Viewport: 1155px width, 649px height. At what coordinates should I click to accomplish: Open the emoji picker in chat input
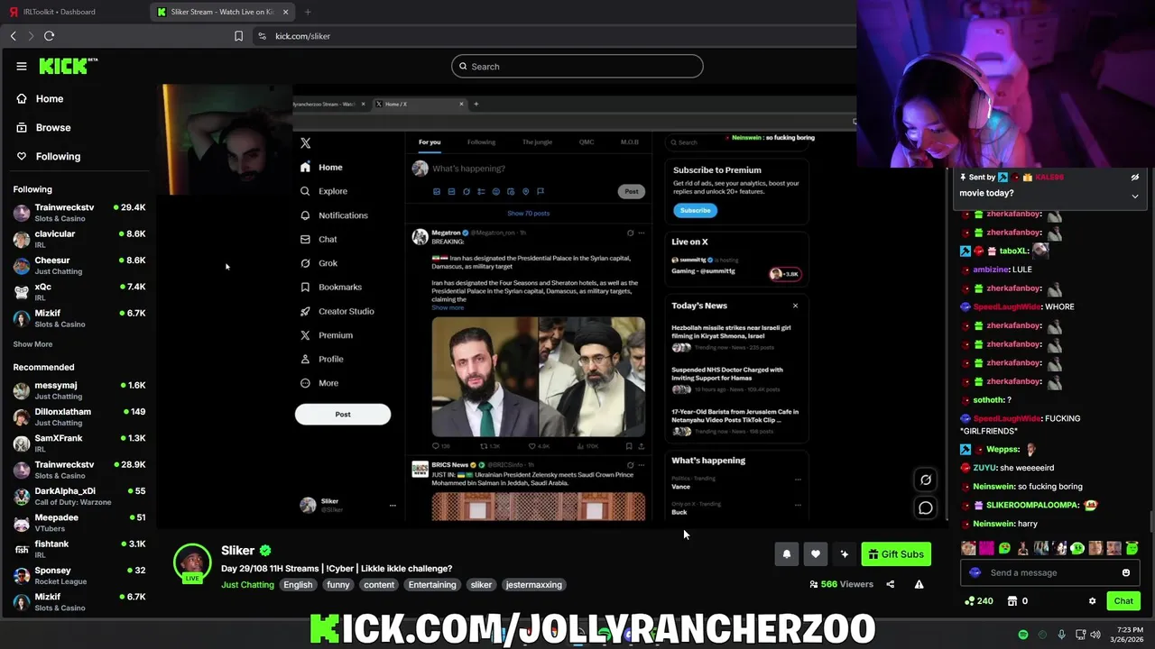point(1126,572)
